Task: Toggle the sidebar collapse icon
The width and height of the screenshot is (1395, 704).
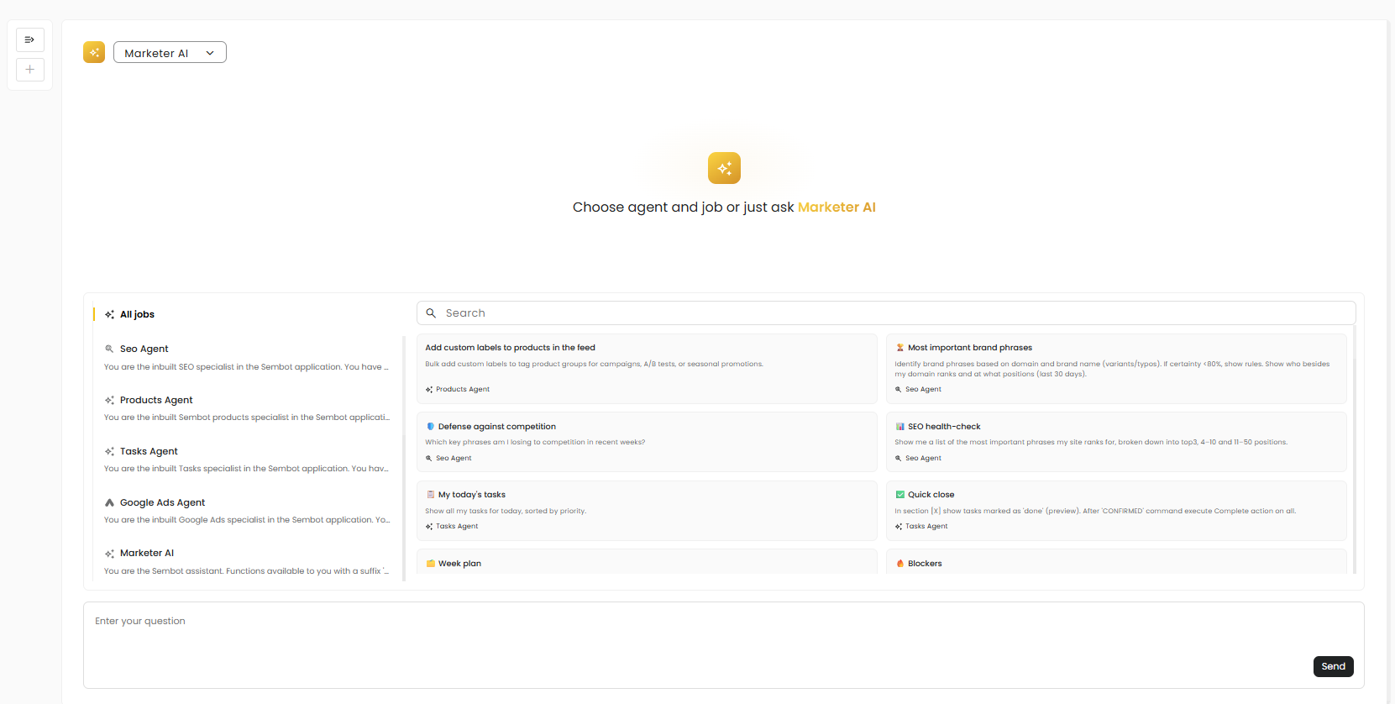Action: (x=29, y=39)
